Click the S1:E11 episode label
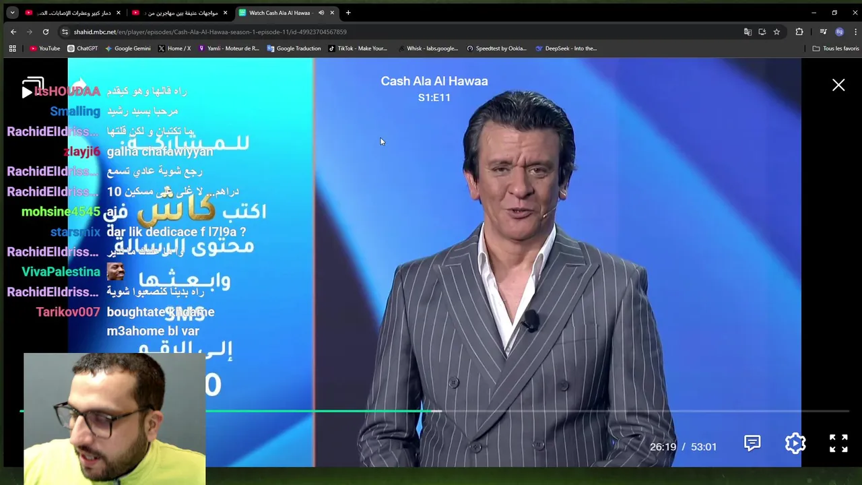The height and width of the screenshot is (485, 862). 434,98
